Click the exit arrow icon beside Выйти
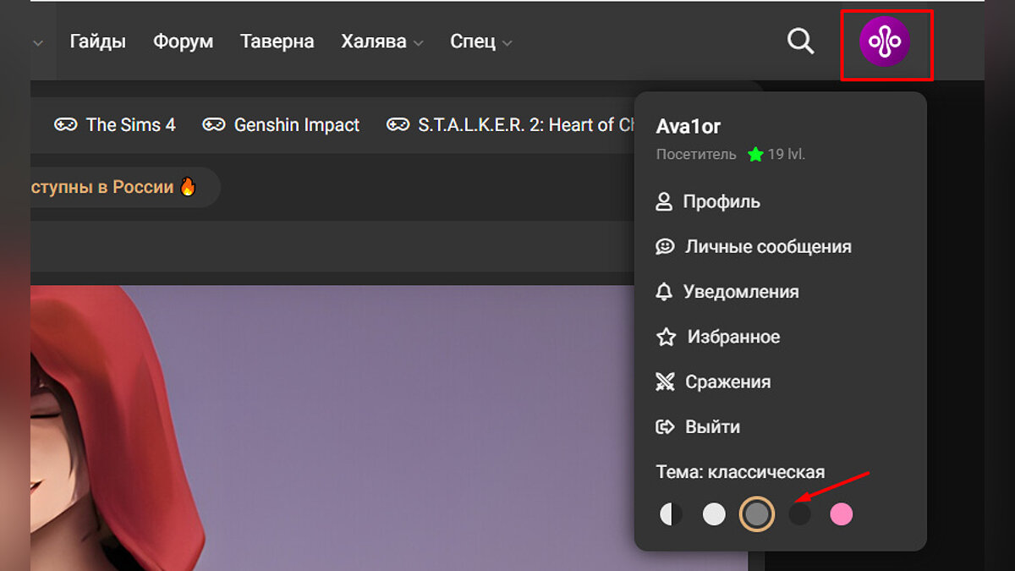1015x571 pixels. pos(666,427)
